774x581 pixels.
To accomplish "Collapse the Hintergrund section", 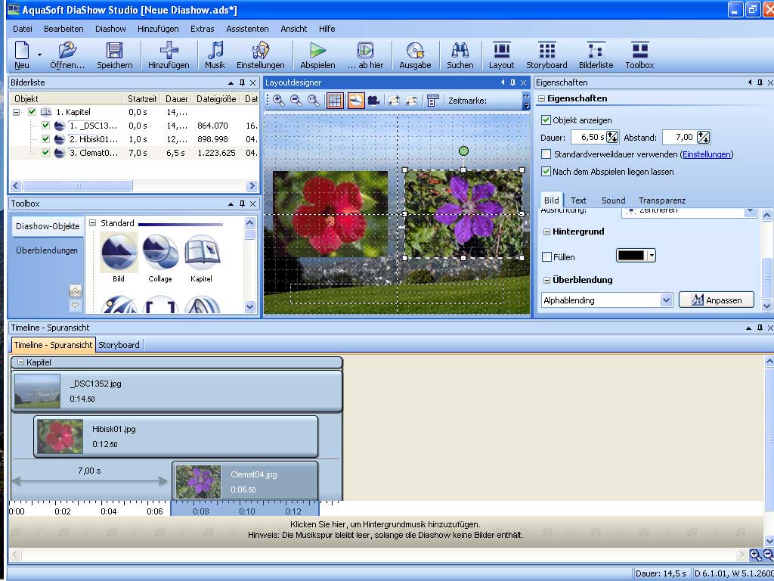I will 546,231.
